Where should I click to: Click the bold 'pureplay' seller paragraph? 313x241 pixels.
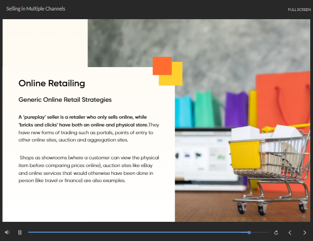(x=83, y=120)
